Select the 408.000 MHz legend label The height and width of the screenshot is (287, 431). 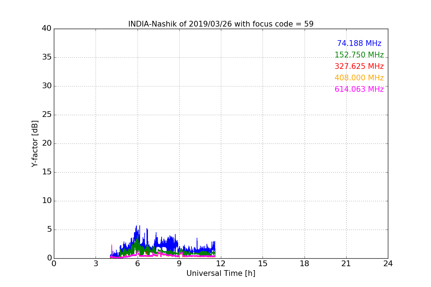pos(359,78)
